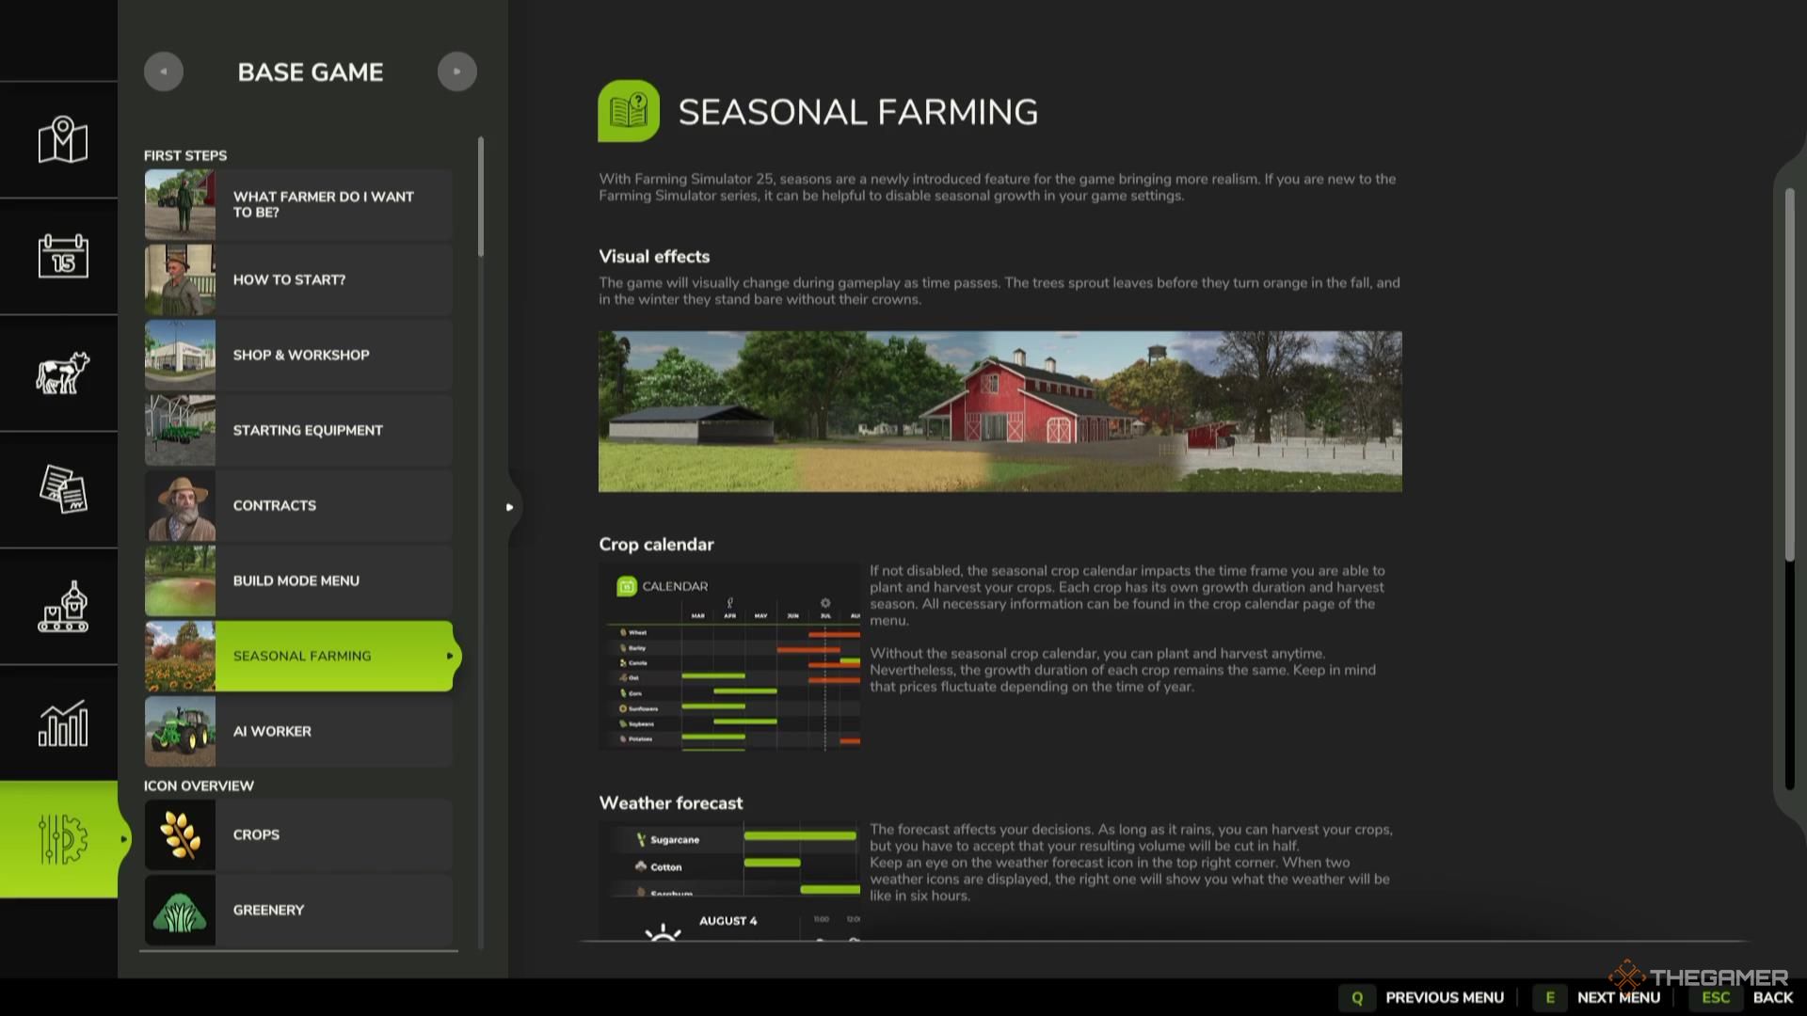This screenshot has height=1016, width=1807.
Task: Open What Farmer Do I Want To Be
Action: [298, 205]
